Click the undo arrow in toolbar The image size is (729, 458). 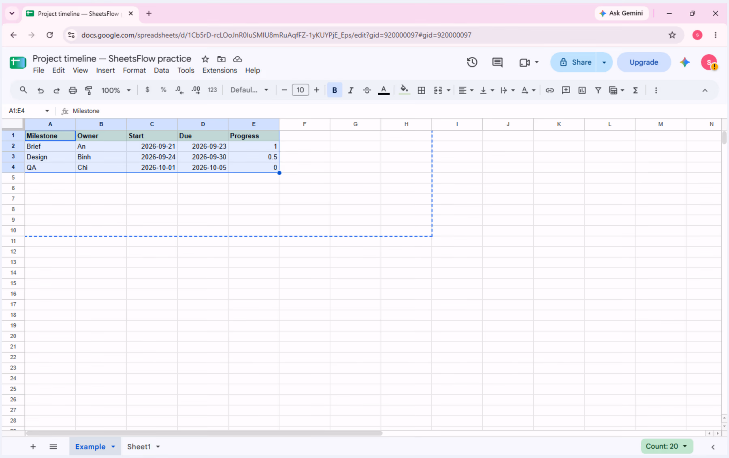(40, 90)
